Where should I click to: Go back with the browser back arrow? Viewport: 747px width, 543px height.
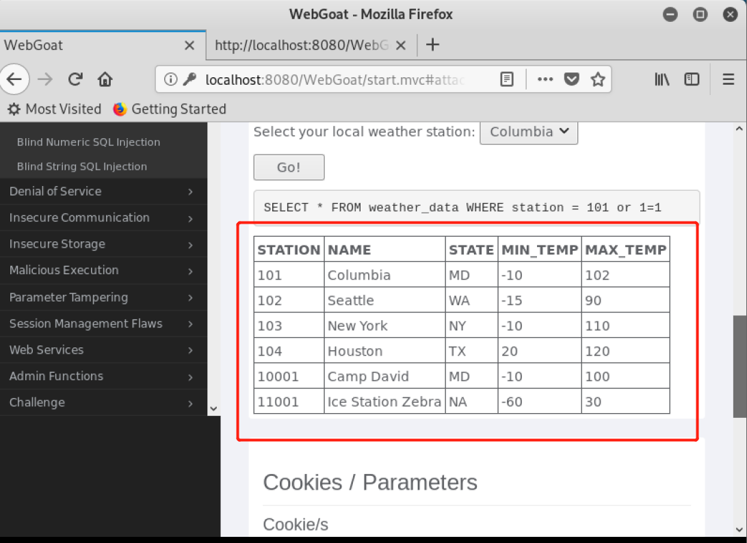[15, 79]
